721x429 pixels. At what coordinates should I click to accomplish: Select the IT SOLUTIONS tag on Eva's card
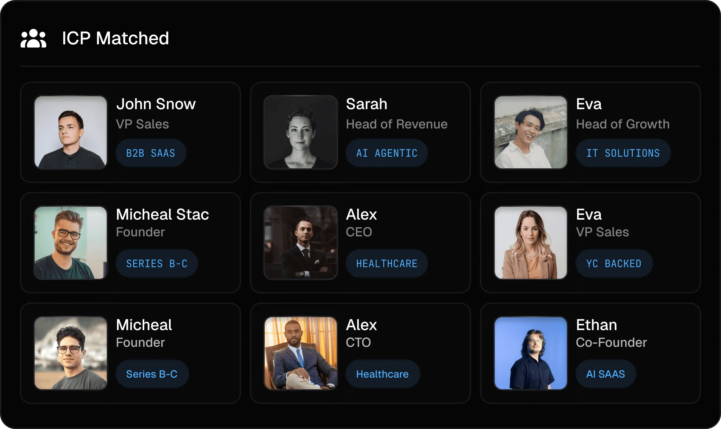click(x=623, y=153)
